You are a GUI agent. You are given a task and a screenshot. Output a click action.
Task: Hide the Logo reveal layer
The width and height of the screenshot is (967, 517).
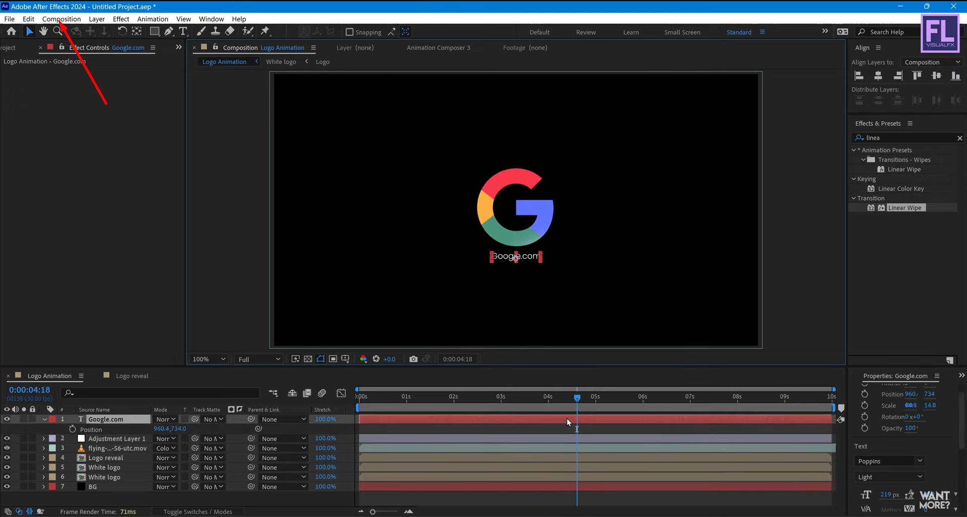(7, 458)
